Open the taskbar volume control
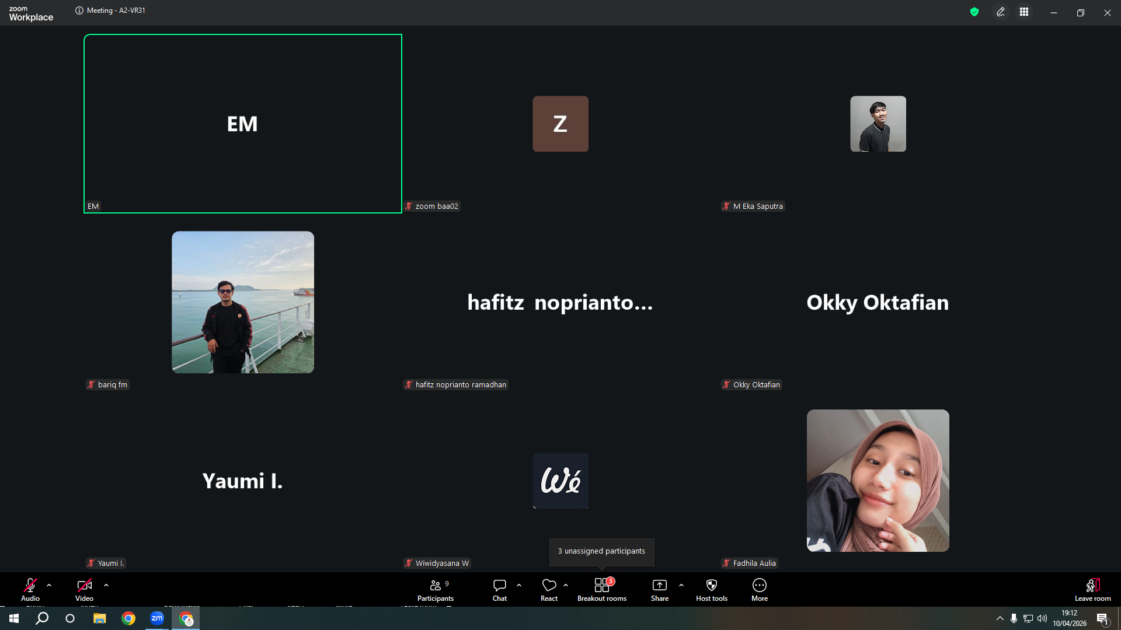This screenshot has width=1121, height=630. click(1042, 618)
